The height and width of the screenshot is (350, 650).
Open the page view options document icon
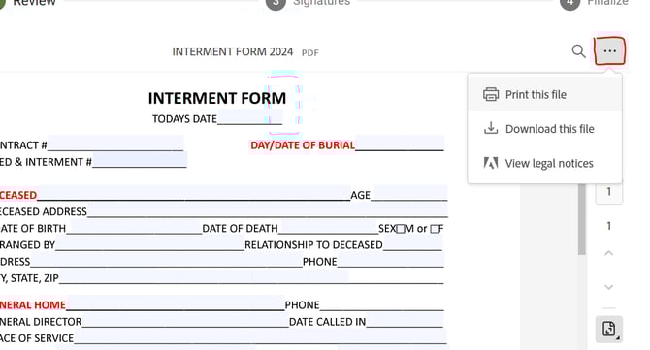coord(608,330)
